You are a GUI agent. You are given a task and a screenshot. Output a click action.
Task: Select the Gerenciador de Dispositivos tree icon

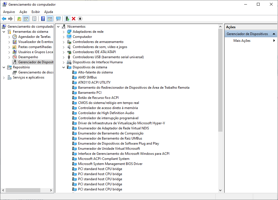coord(15,62)
